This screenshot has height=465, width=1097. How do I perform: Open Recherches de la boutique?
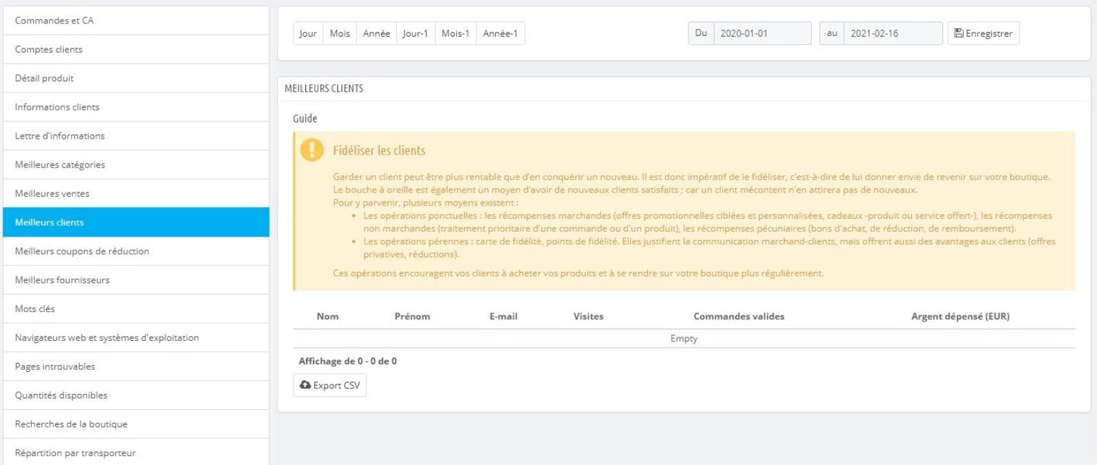136,424
